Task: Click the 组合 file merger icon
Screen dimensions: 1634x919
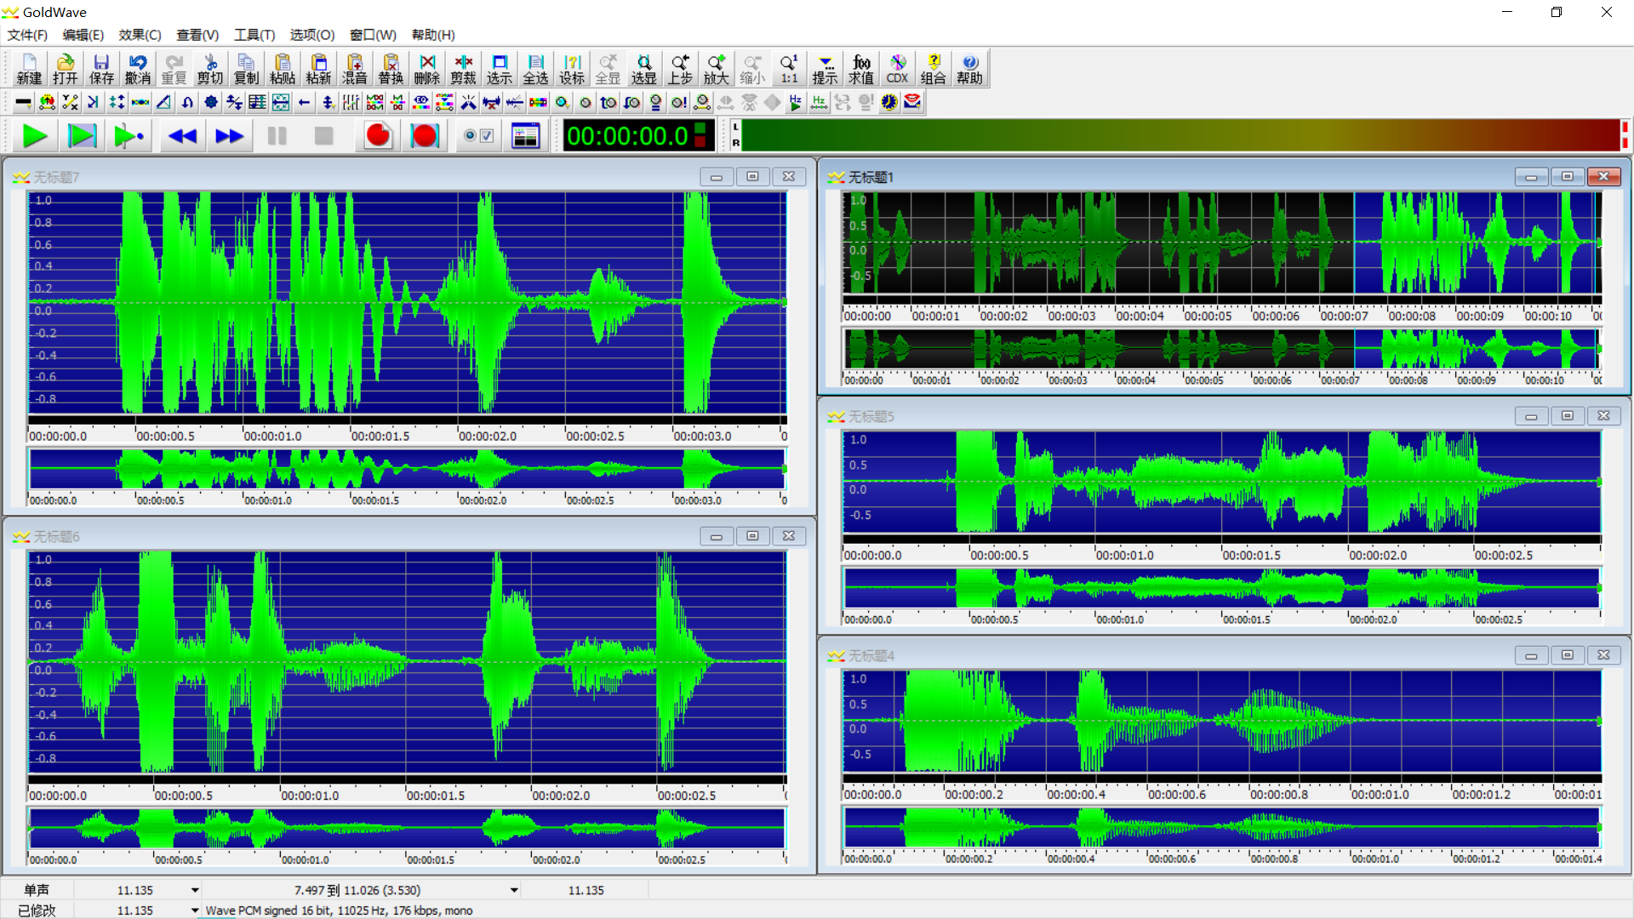Action: tap(934, 69)
